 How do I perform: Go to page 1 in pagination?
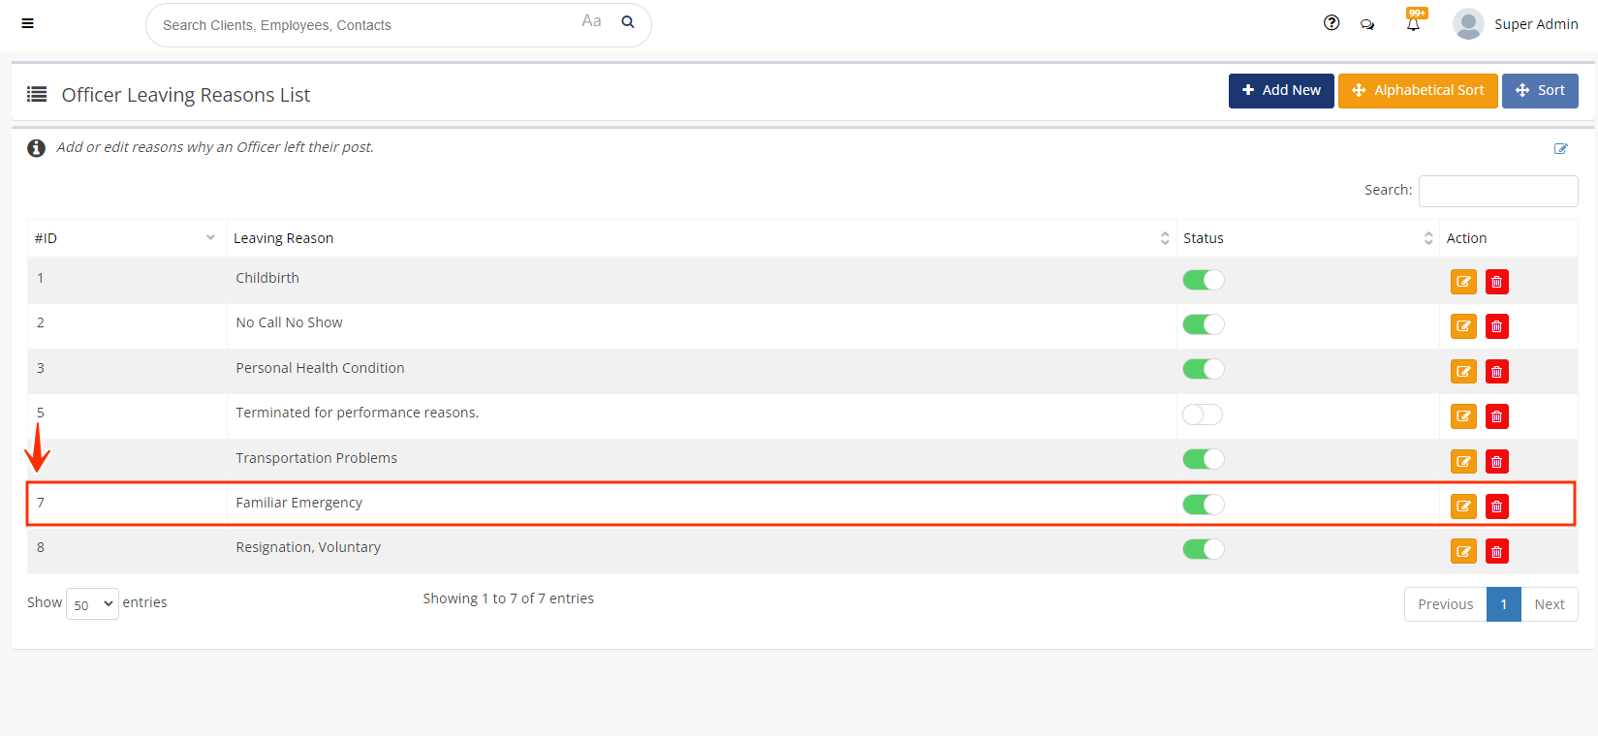coord(1503,604)
